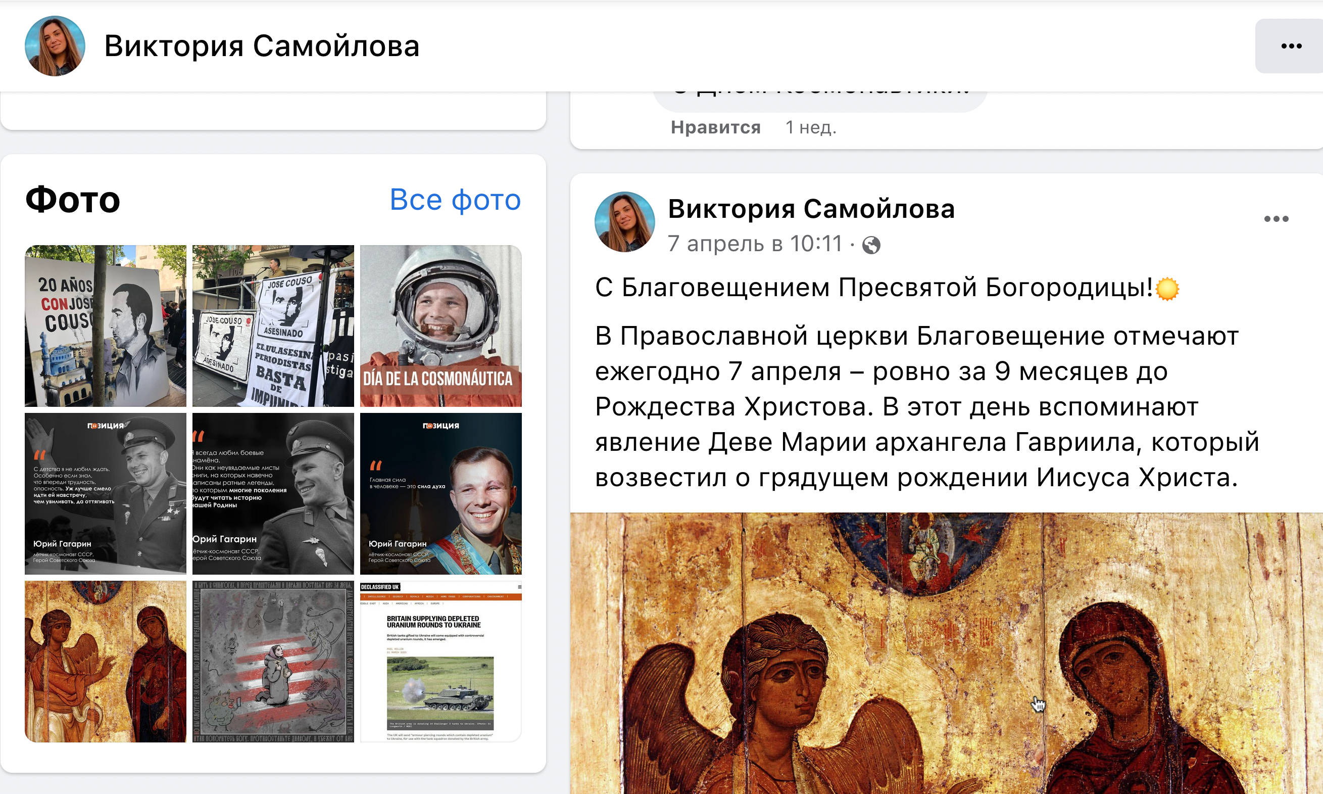The width and height of the screenshot is (1323, 794).
Task: Open the Gagarin 'сила духа' quote photo
Action: 440,493
